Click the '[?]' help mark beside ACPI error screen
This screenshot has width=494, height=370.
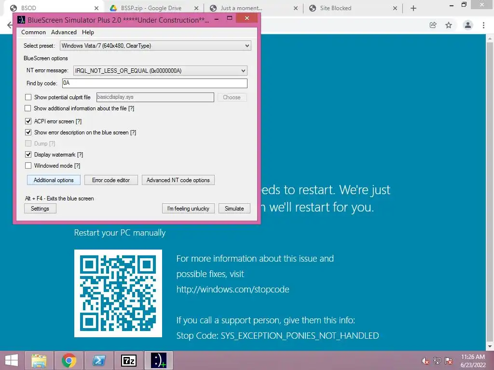coord(79,121)
